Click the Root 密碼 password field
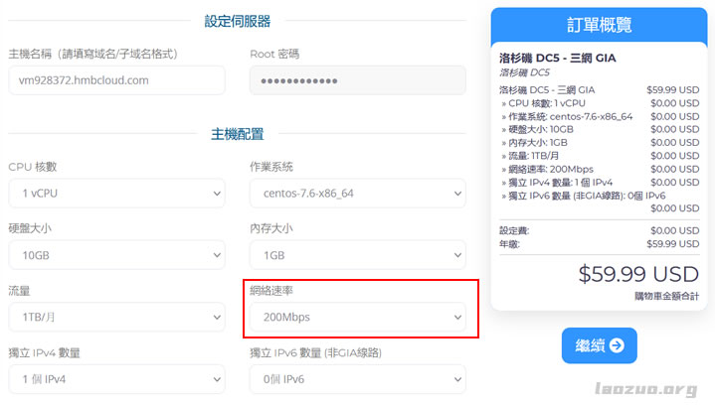 coord(357,80)
